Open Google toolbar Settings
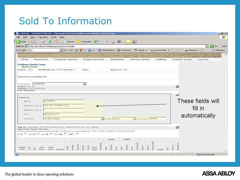The height and width of the screenshot is (180, 240). [218, 50]
